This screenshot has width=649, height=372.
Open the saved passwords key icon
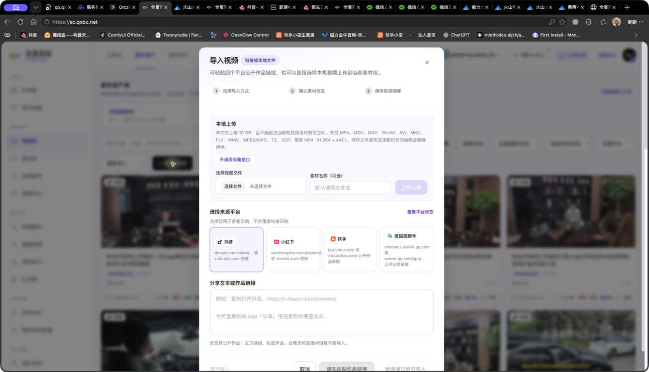[x=552, y=22]
